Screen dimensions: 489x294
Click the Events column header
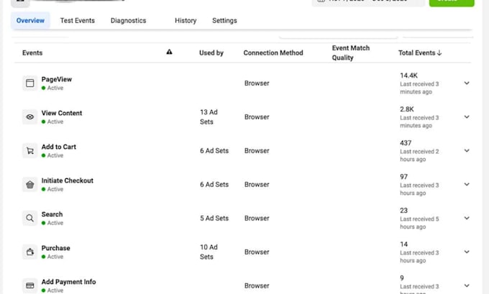[32, 52]
